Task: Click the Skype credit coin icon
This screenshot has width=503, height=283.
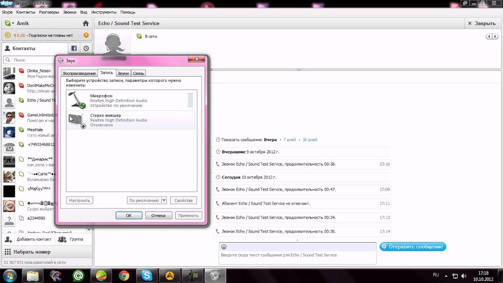Action: click(x=8, y=35)
